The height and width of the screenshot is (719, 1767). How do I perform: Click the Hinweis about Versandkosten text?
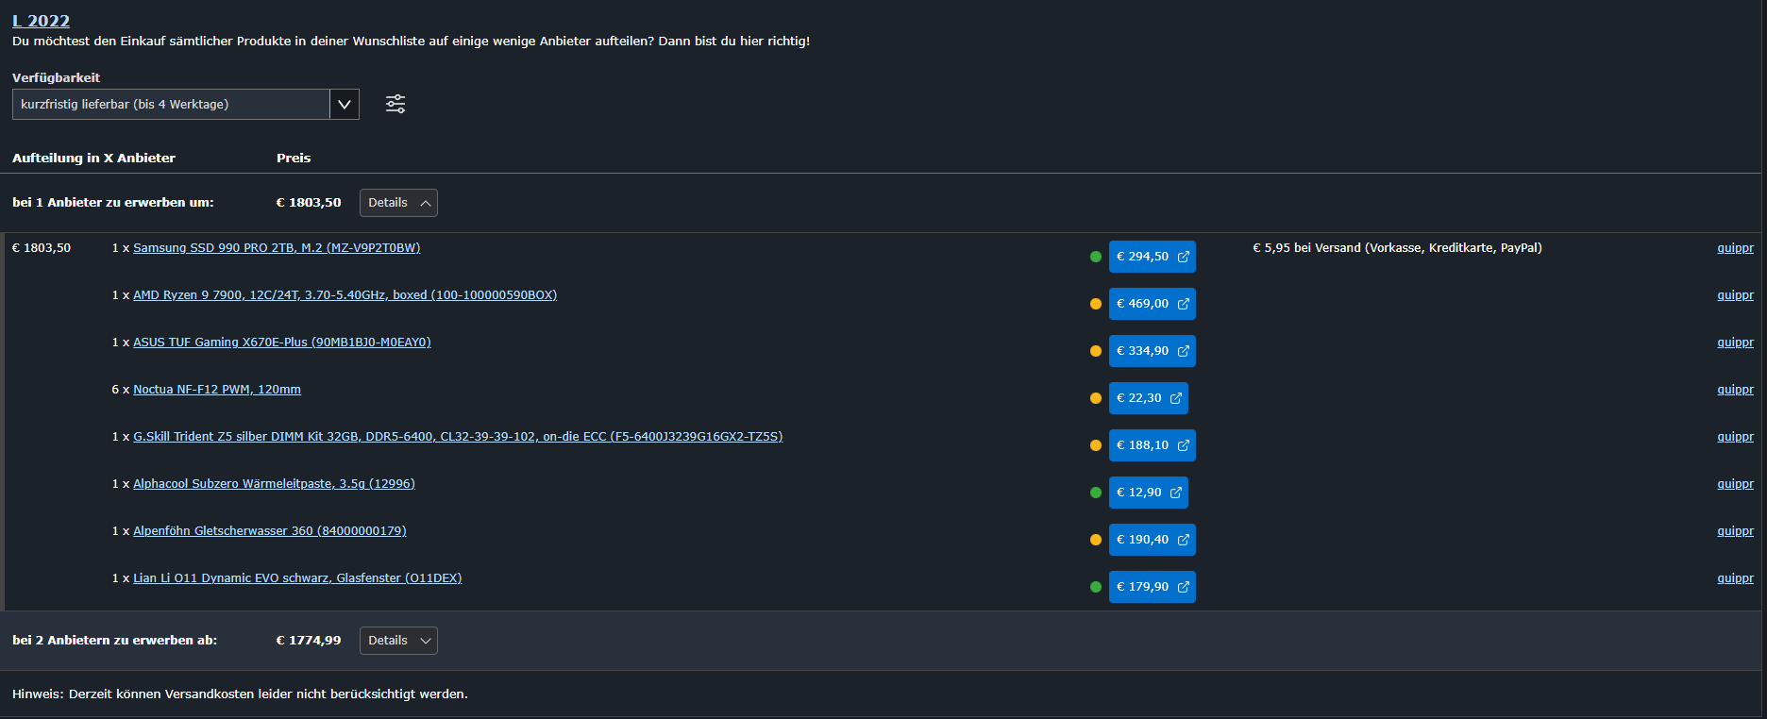[x=240, y=694]
